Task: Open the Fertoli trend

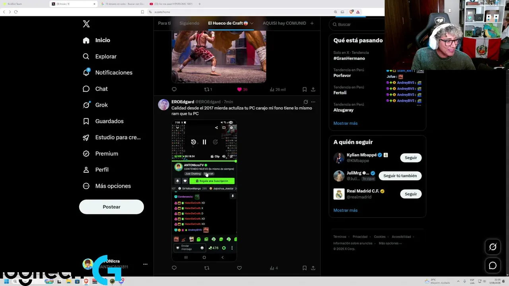Action: point(340,93)
